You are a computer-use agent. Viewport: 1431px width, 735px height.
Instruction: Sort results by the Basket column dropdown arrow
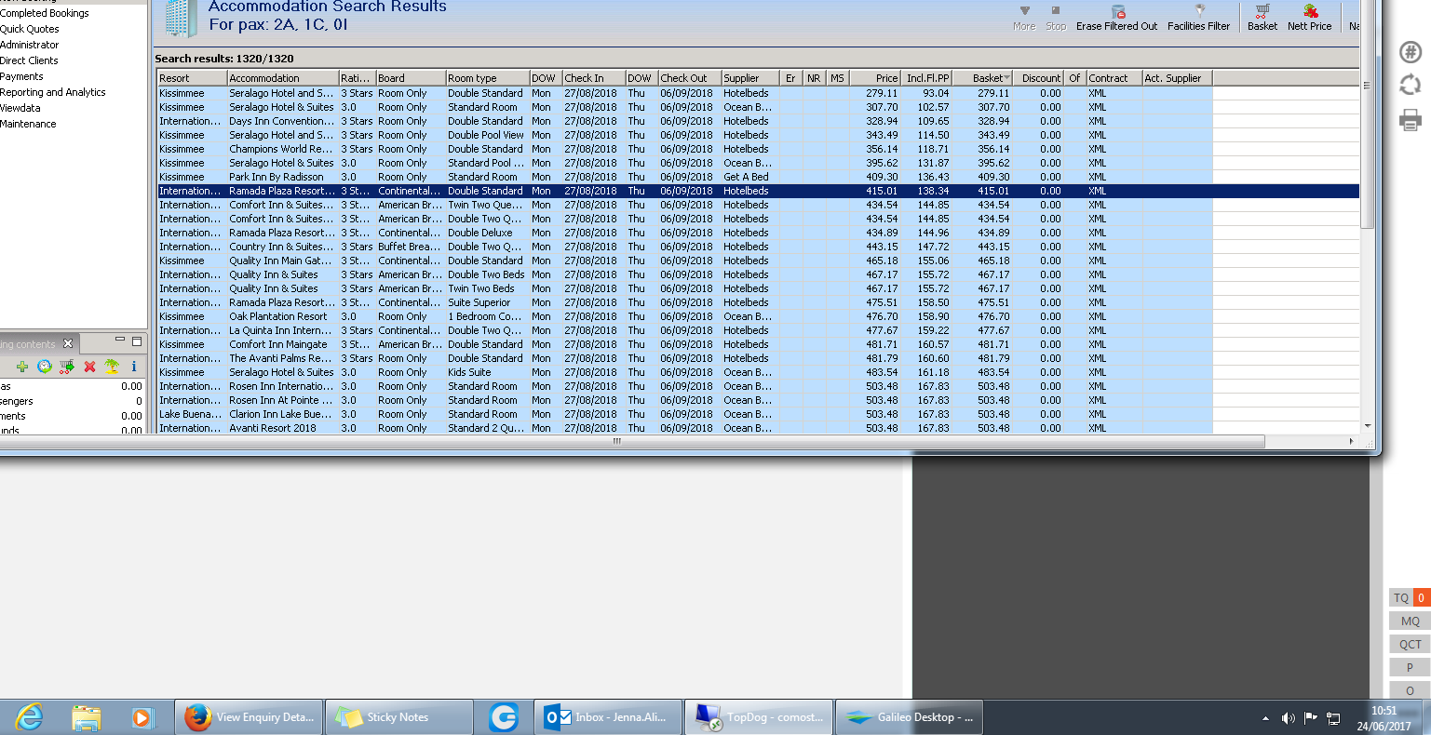click(1006, 78)
